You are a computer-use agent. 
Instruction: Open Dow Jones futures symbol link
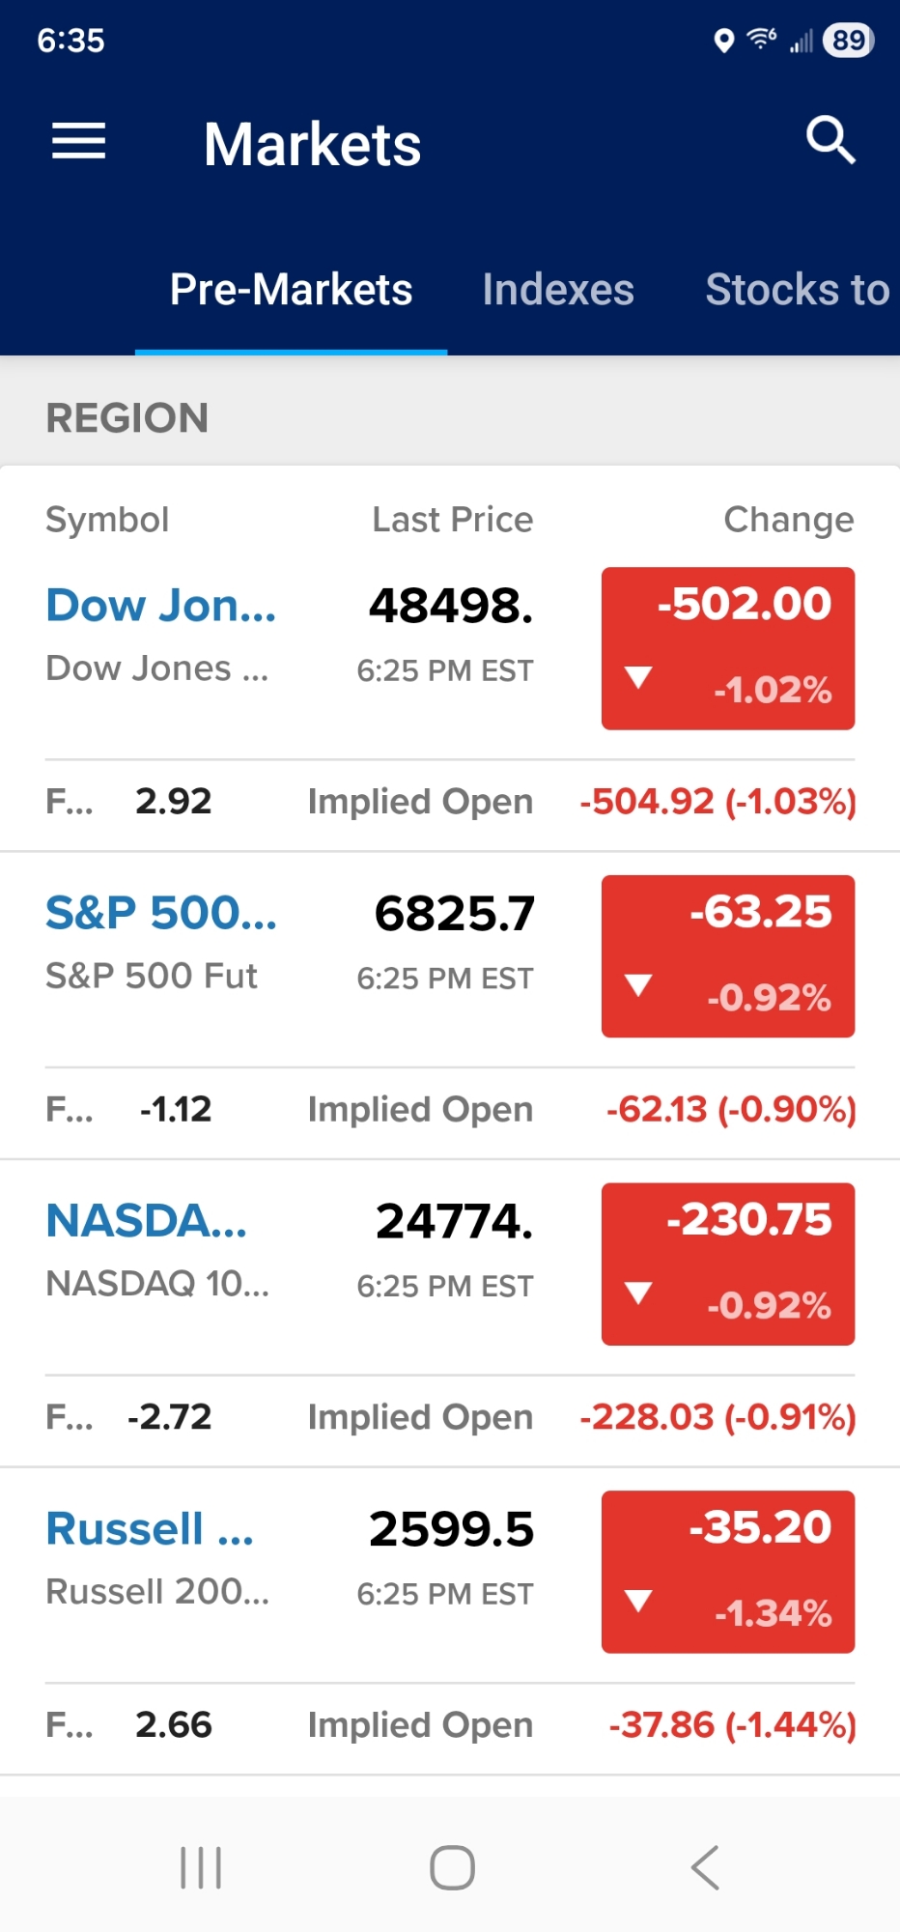pos(161,606)
